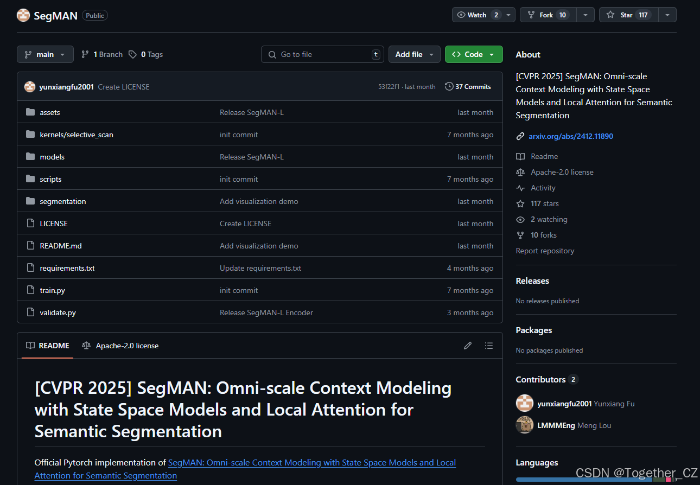This screenshot has width=700, height=485.
Task: Switch to the Apache-2.0 license tab
Action: tap(120, 346)
